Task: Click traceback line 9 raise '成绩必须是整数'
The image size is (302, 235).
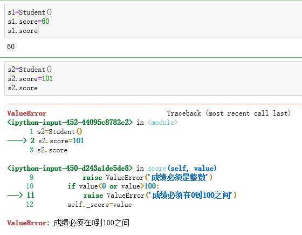Action: point(147,177)
